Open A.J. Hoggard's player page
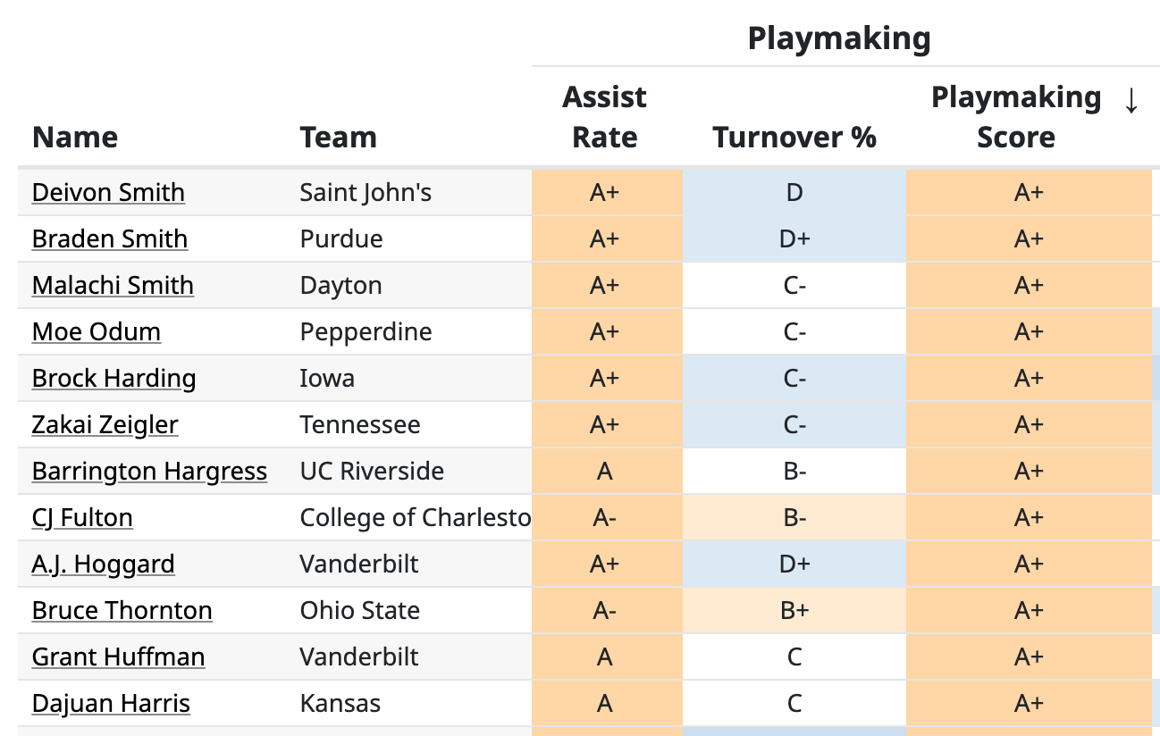Screen dimensions: 1160x736 tap(103, 564)
